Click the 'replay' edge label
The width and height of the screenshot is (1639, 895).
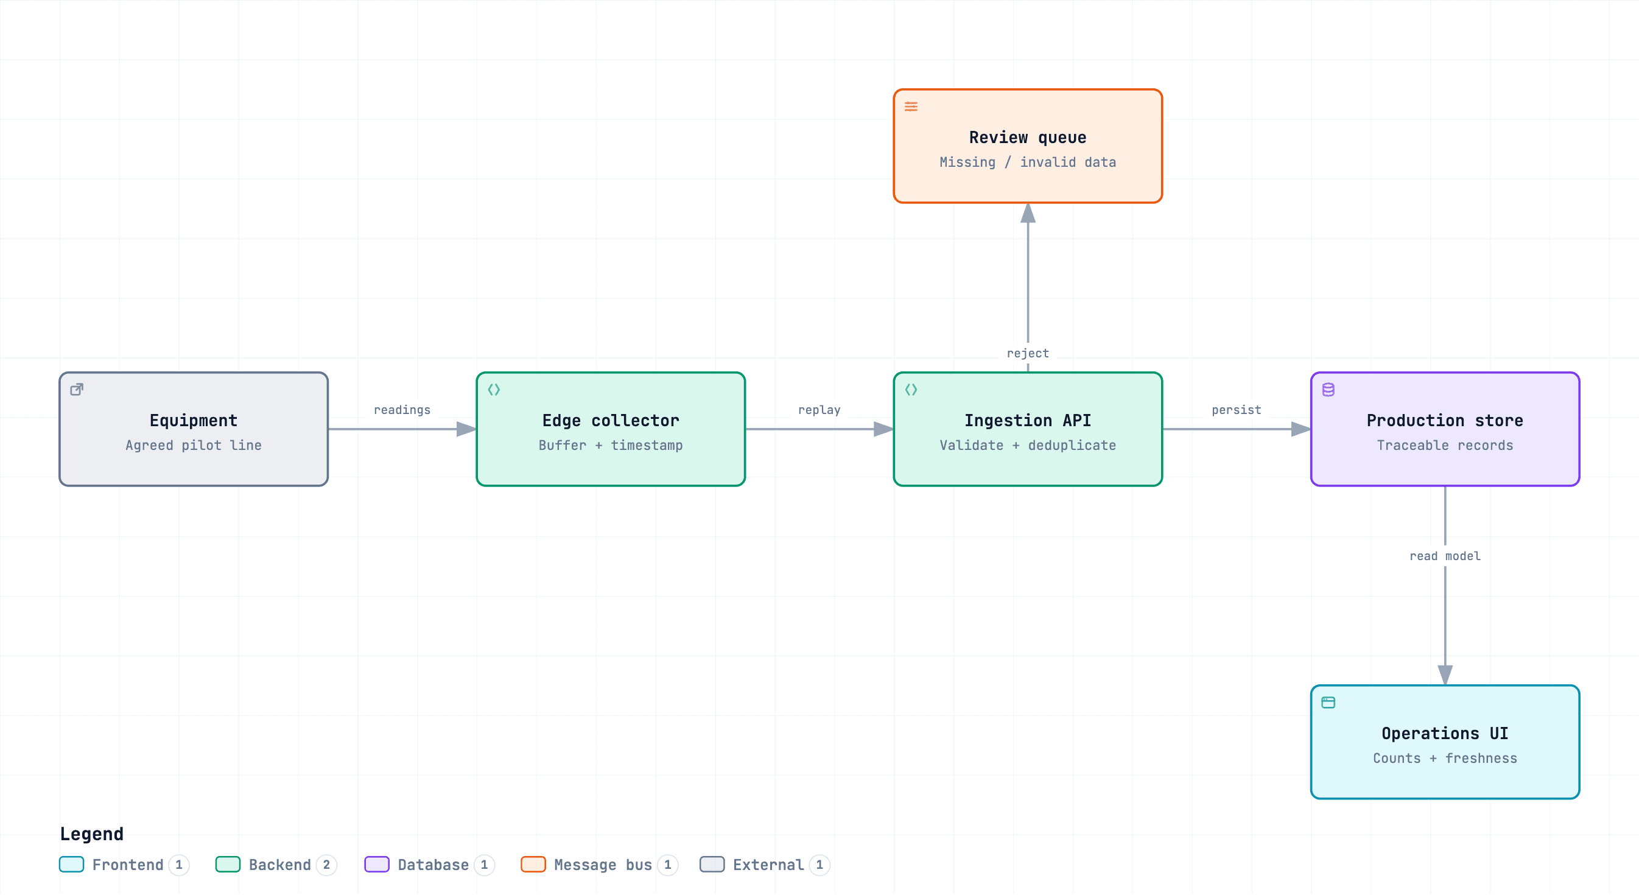819,410
